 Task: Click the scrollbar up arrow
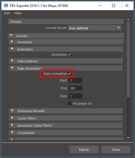128,19
